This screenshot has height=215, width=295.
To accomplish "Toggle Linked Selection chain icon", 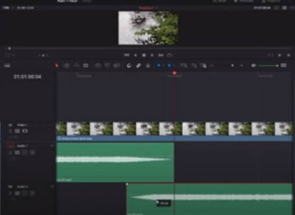I will [138, 65].
